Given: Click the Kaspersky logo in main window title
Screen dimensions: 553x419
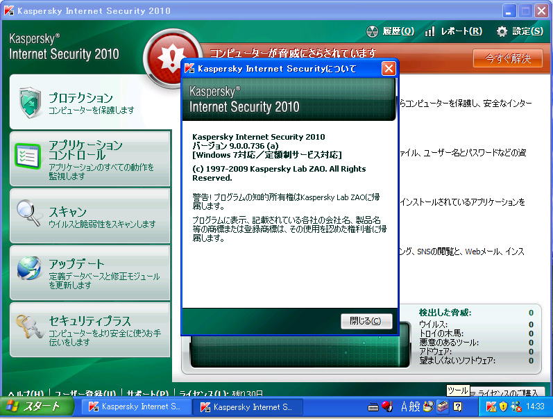Looking at the screenshot, I should point(9,10).
